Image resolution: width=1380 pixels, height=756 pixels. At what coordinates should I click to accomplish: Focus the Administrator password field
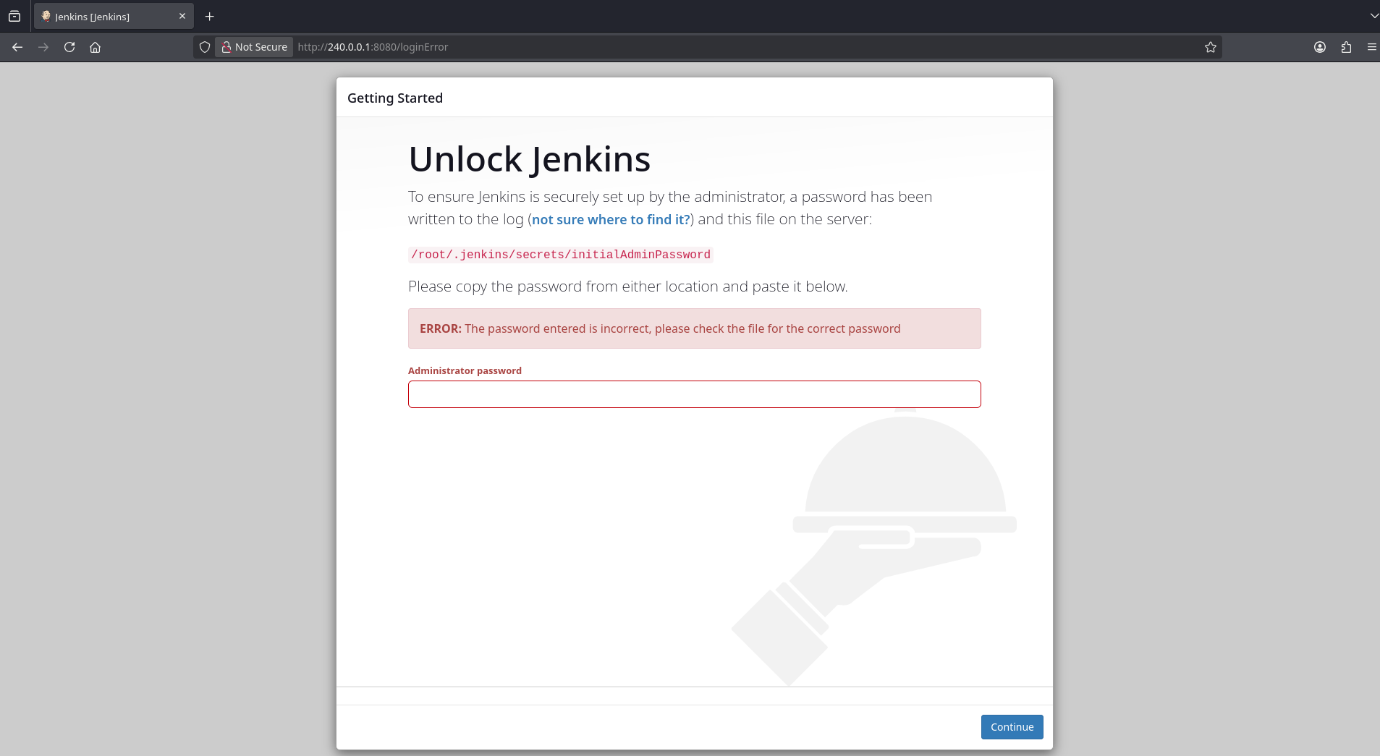pyautogui.click(x=695, y=394)
